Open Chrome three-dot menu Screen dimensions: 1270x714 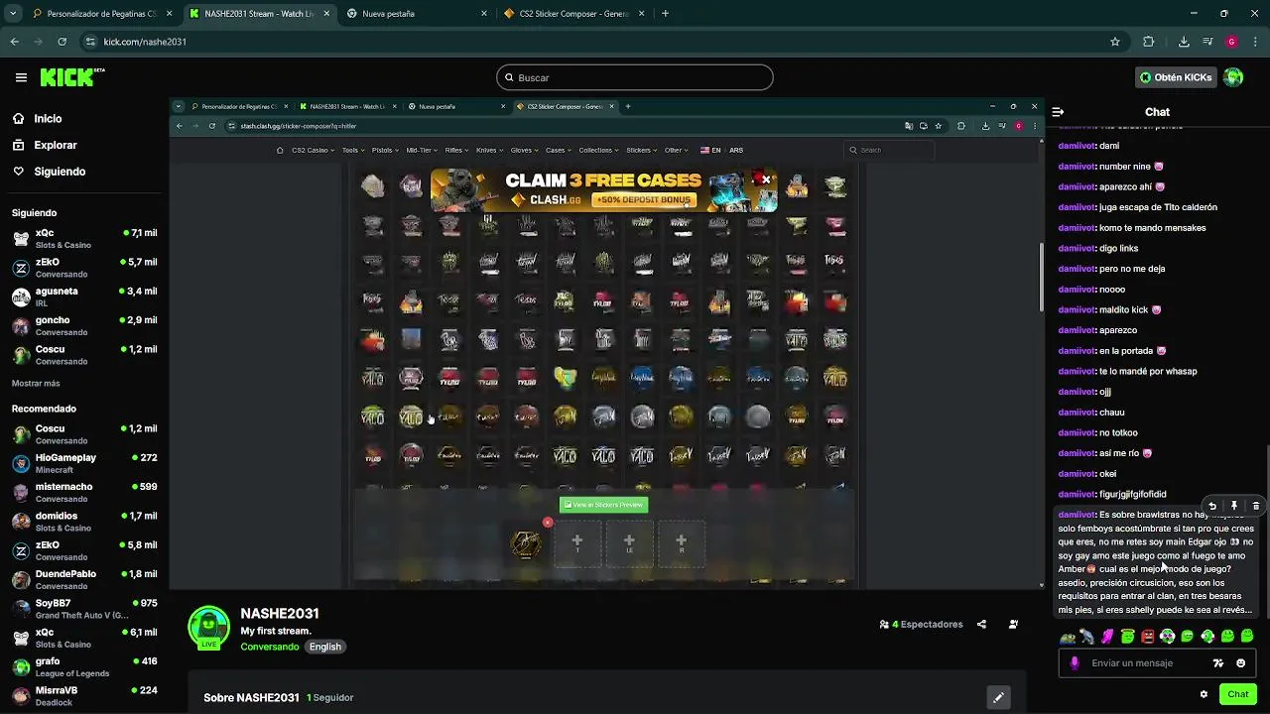point(1255,42)
